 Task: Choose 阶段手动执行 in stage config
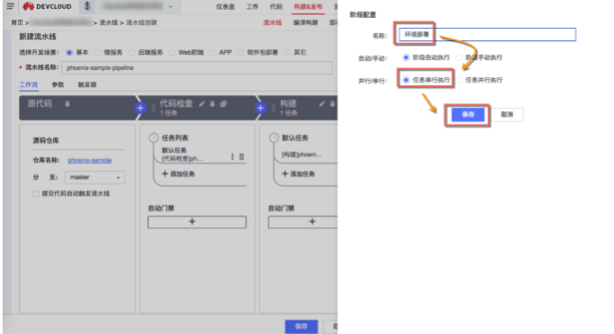pos(459,57)
